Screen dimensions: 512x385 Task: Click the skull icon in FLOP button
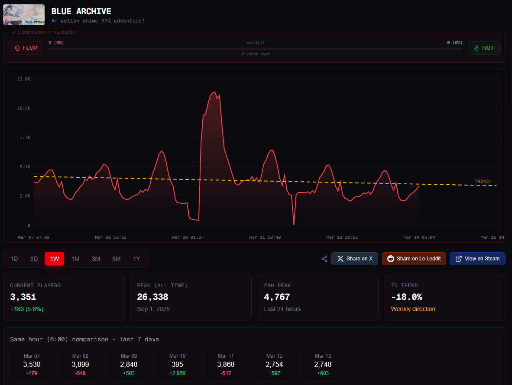click(x=18, y=48)
